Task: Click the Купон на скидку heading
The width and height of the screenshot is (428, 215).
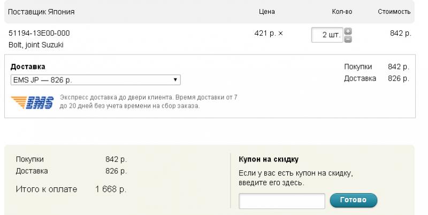Action: pyautogui.click(x=269, y=159)
